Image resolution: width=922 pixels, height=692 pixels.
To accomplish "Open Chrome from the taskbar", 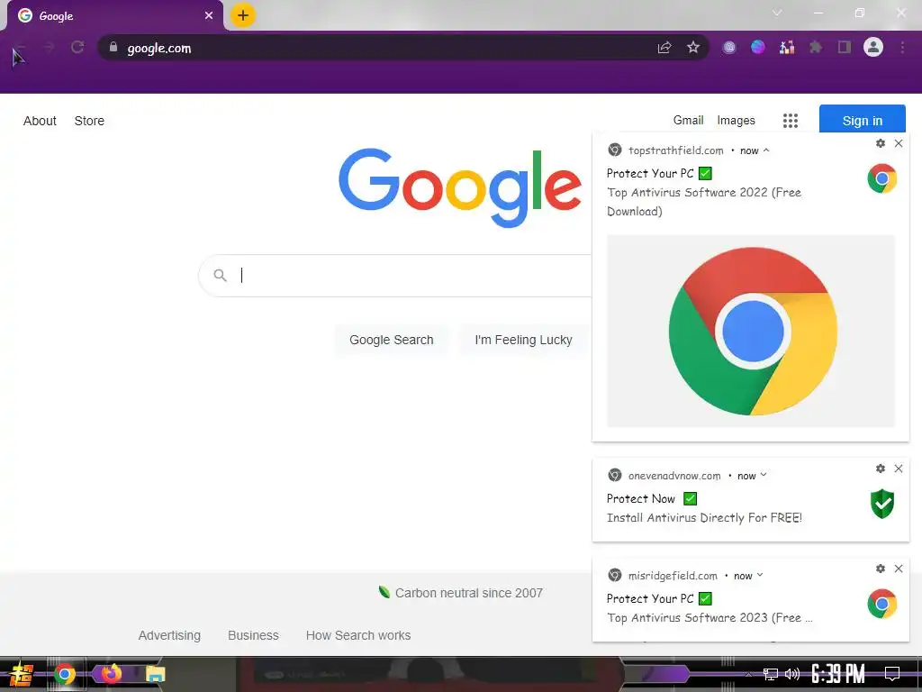I will [65, 674].
